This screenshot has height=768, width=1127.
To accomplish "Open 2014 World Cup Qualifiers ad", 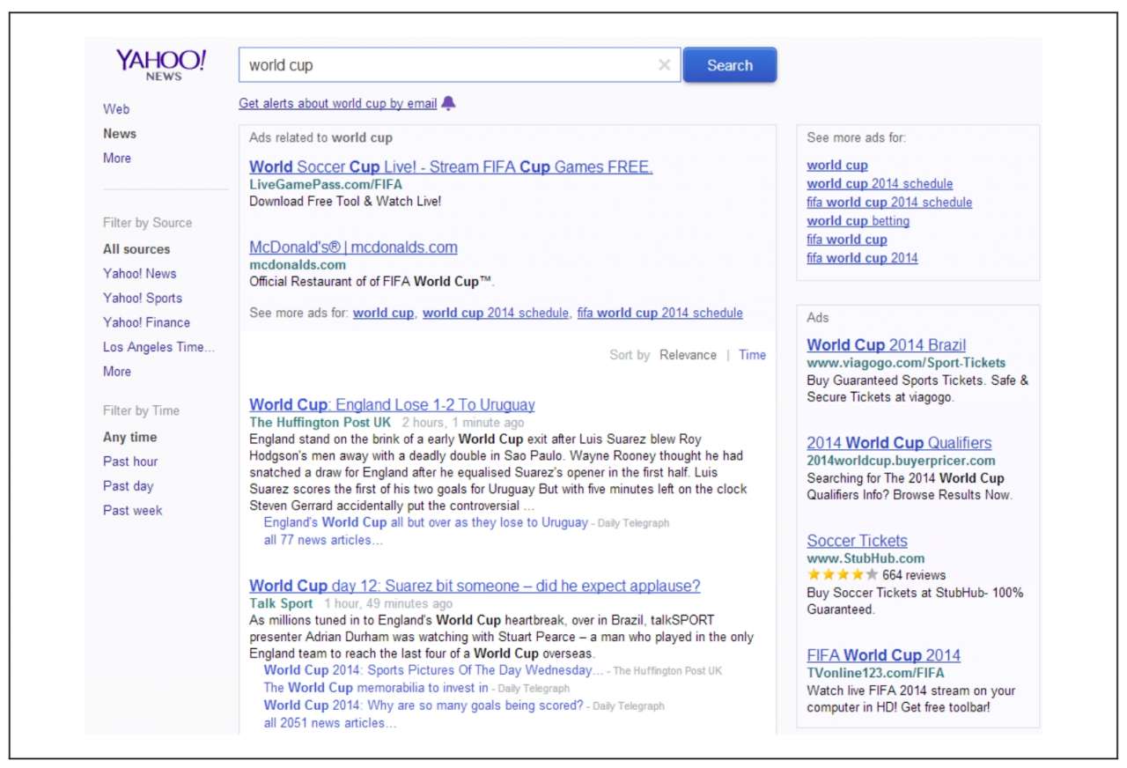I will coord(899,443).
